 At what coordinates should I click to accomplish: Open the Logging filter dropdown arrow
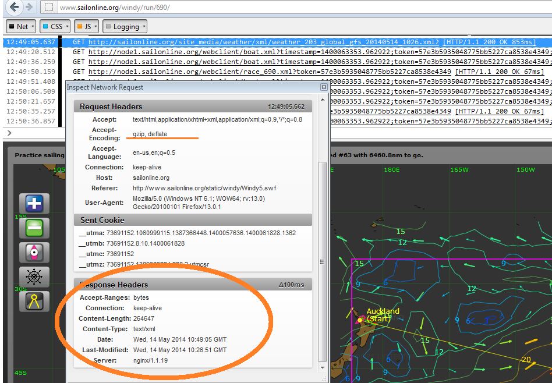pyautogui.click(x=144, y=26)
